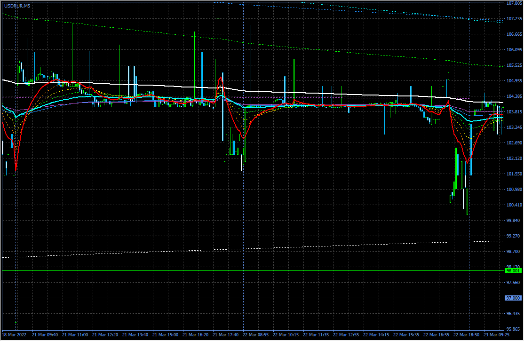
Task: Click the 107.800 price scale label
Action: point(513,3)
